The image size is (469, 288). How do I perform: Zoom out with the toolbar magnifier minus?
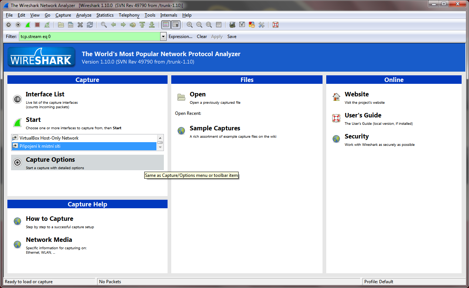(x=199, y=25)
